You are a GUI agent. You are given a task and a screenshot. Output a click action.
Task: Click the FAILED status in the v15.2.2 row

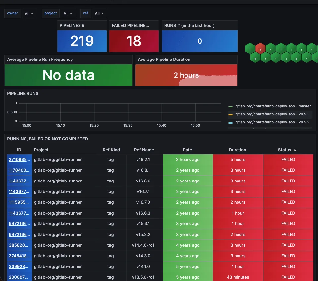pyautogui.click(x=288, y=234)
